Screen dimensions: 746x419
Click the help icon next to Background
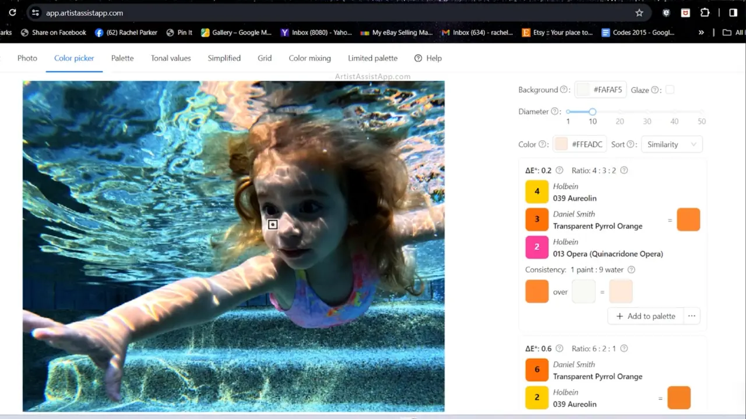coord(564,90)
